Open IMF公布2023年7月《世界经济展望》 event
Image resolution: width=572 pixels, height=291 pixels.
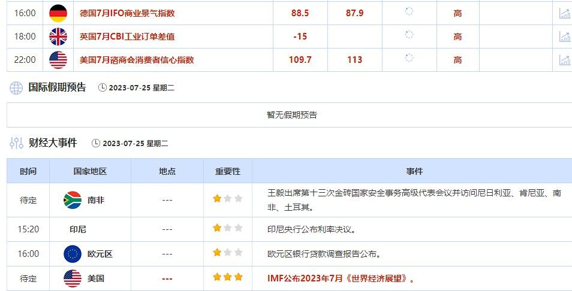coord(341,279)
